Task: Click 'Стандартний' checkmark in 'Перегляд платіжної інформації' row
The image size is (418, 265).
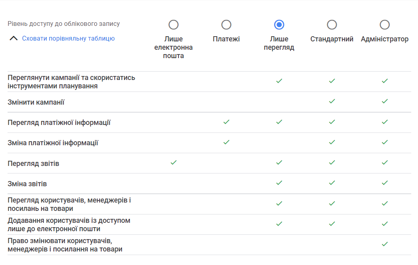Action: tap(332, 122)
